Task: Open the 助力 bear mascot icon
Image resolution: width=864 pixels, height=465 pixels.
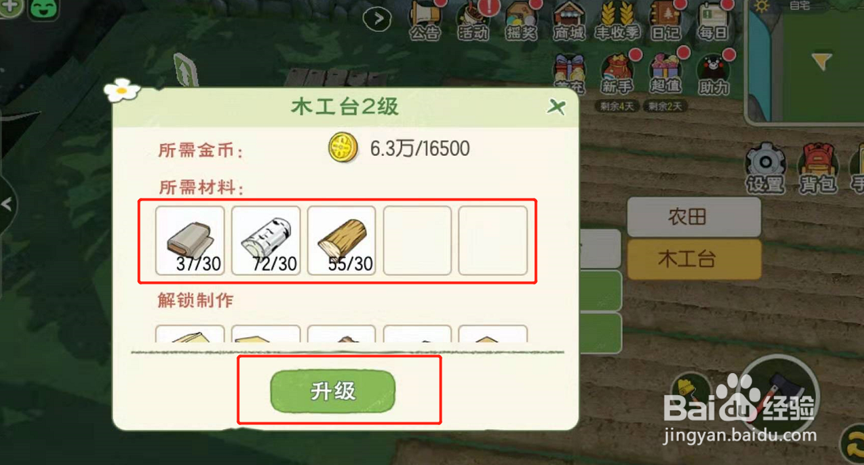Action: [713, 74]
